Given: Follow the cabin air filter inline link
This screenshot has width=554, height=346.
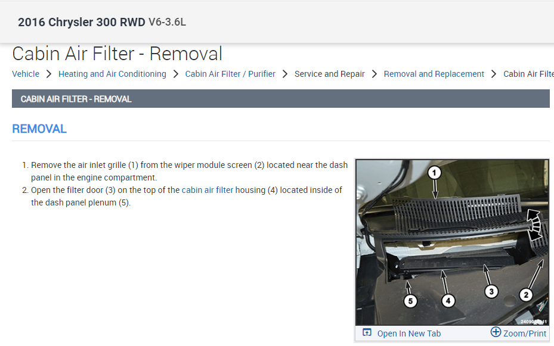Looking at the screenshot, I should click(x=208, y=190).
